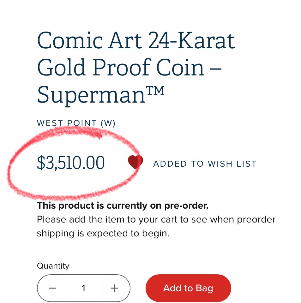Decrease quantity with the minus button
The image size is (301, 303).
tap(52, 288)
